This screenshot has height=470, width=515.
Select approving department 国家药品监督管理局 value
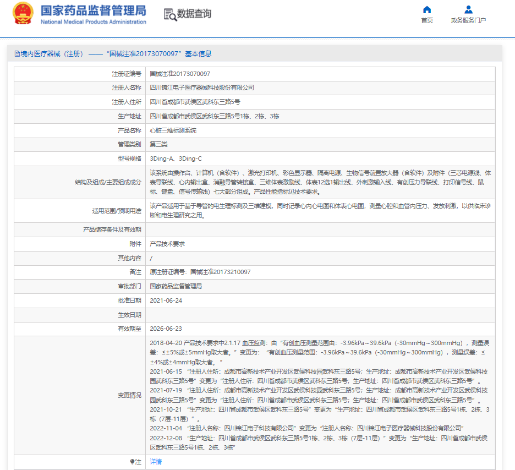click(x=176, y=286)
